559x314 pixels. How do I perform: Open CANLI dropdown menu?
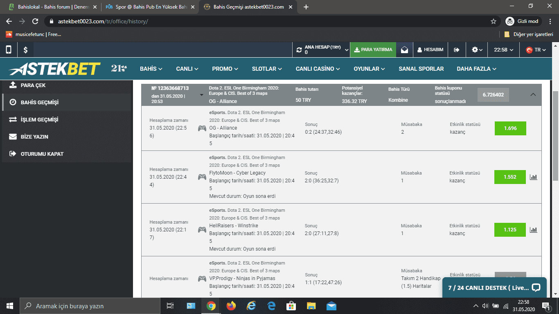[x=187, y=69]
